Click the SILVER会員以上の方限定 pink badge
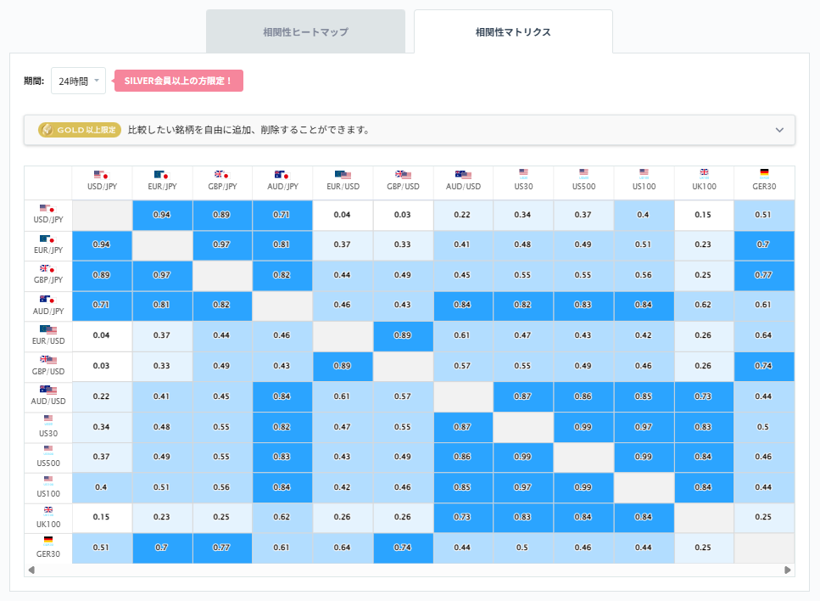 (178, 81)
